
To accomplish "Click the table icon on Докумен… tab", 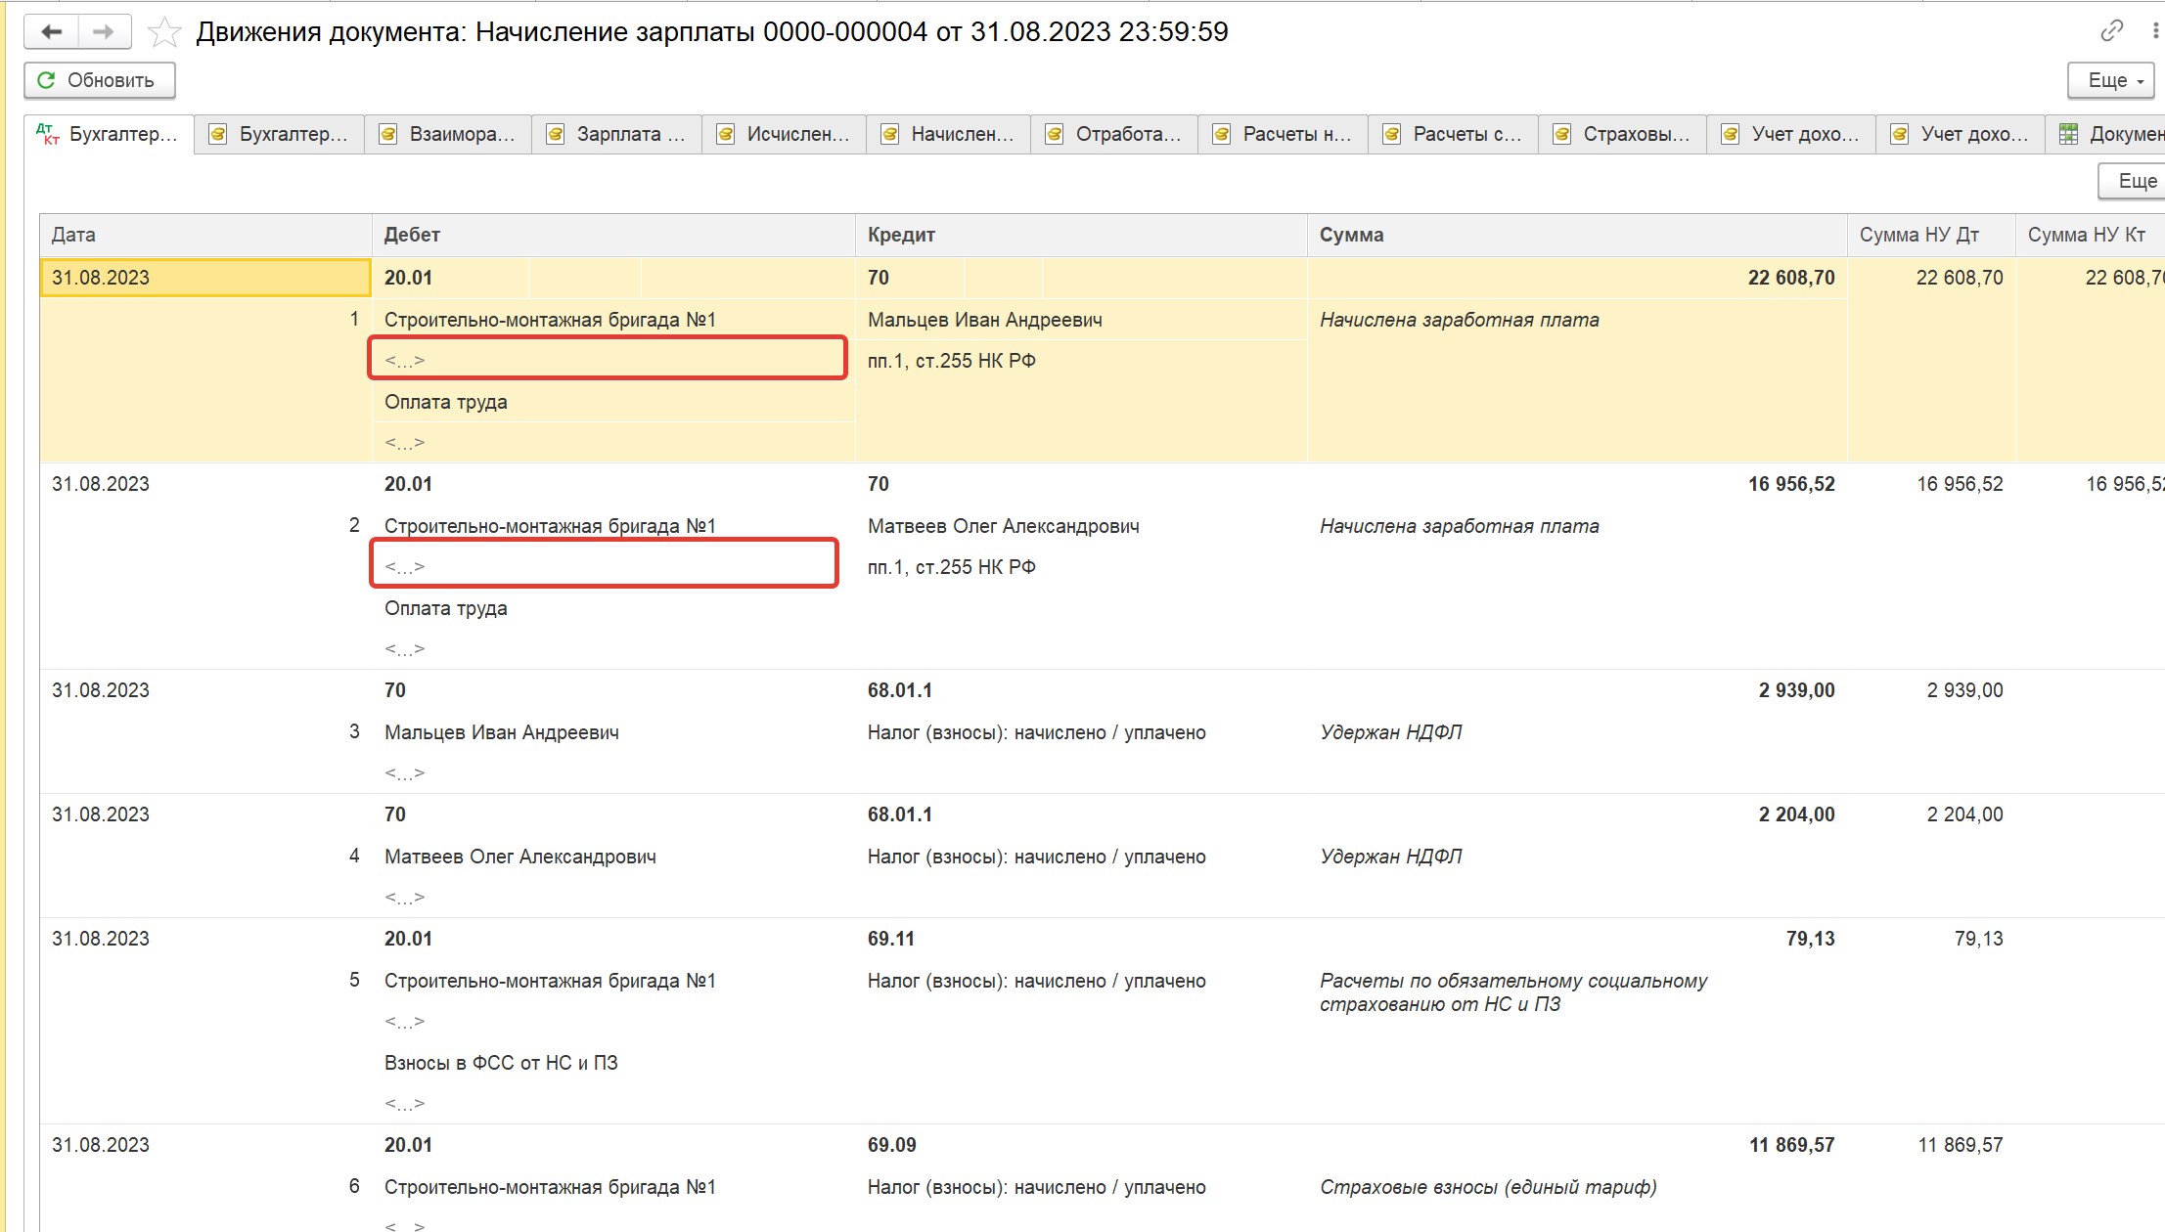I will point(2068,134).
